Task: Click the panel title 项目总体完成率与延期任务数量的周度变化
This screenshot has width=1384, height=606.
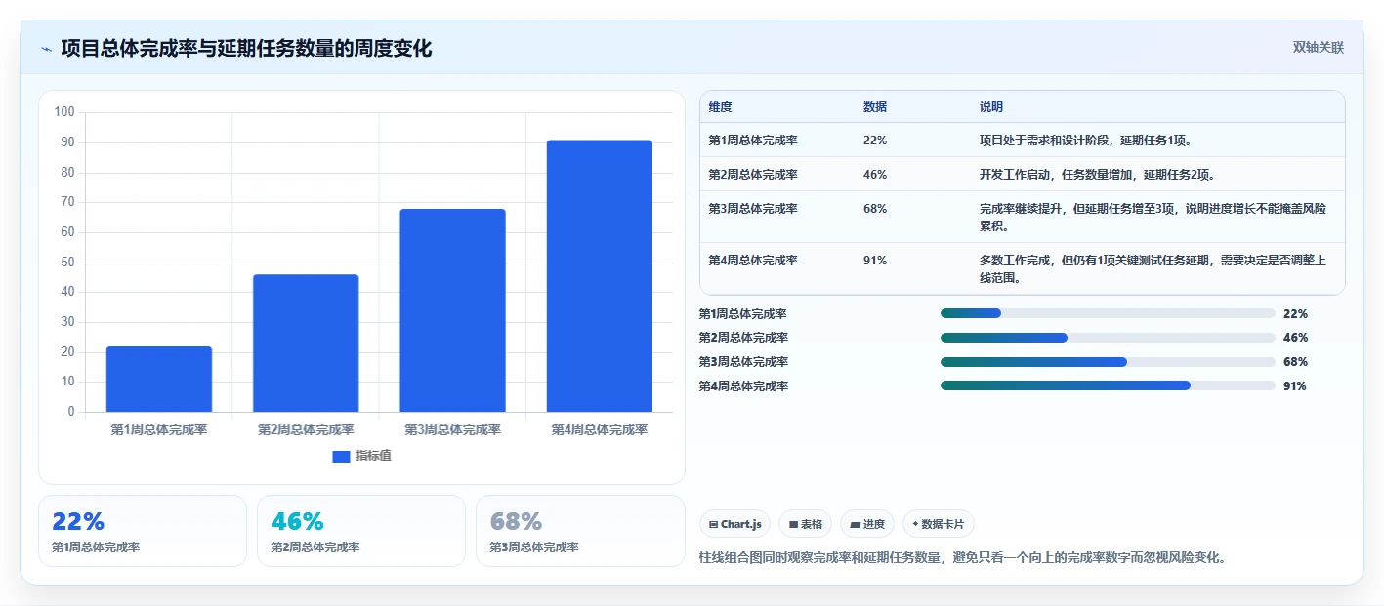Action: [246, 49]
